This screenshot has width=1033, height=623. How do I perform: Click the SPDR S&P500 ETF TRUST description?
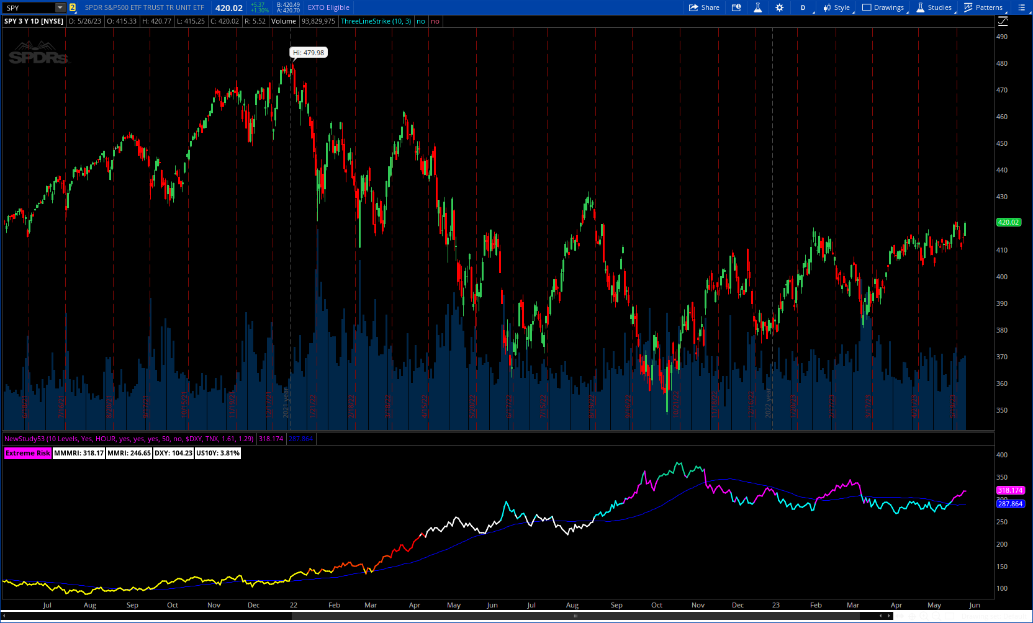(144, 7)
